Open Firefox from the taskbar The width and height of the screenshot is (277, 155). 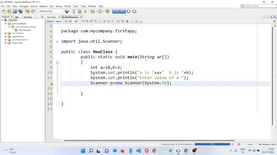coord(122,151)
